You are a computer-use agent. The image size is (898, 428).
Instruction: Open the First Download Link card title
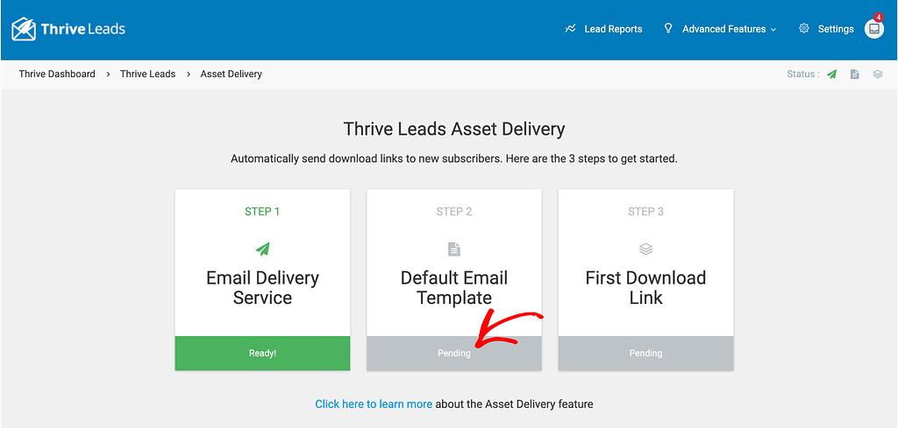[x=645, y=287]
